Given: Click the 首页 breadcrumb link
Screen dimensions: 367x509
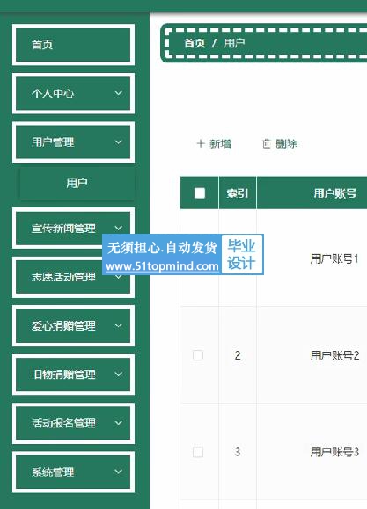Looking at the screenshot, I should pyautogui.click(x=195, y=43).
